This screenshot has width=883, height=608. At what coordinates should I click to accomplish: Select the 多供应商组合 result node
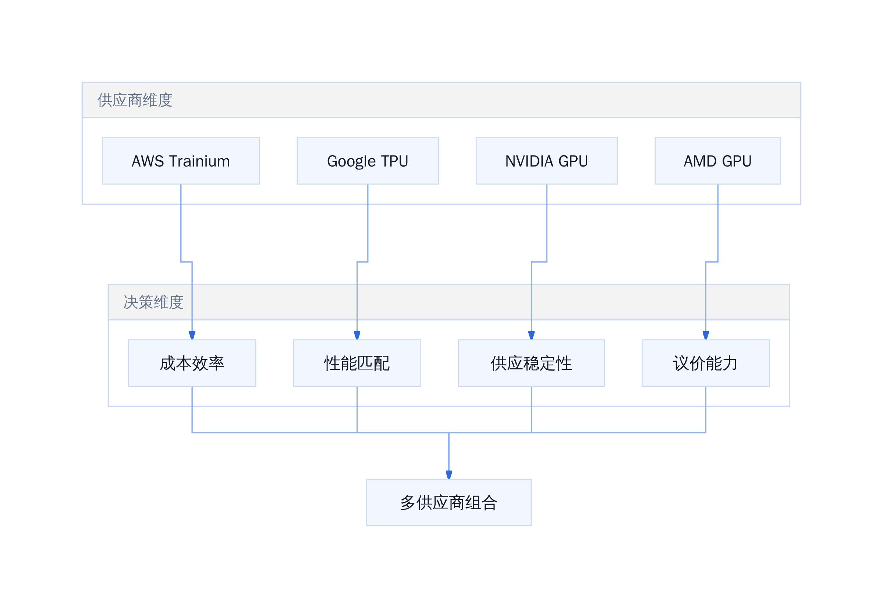[449, 503]
